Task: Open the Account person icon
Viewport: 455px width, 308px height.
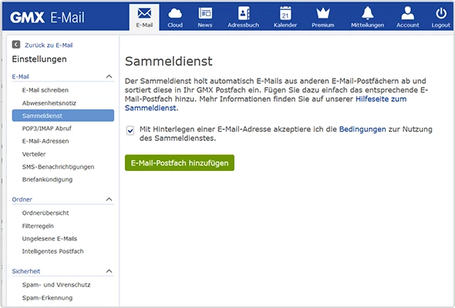Action: tap(408, 13)
